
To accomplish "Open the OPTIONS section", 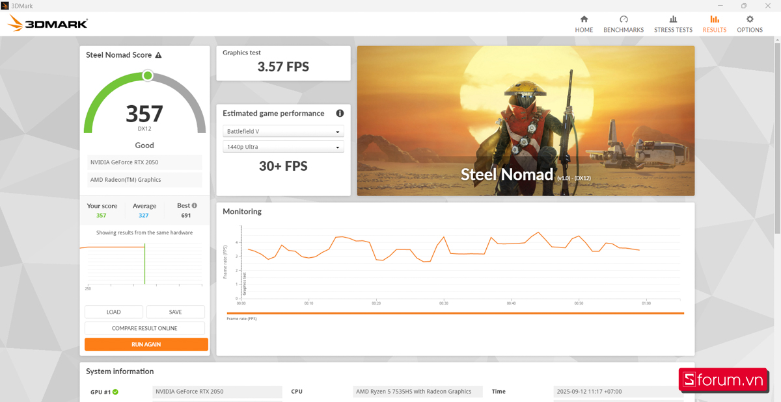I will pyautogui.click(x=750, y=24).
